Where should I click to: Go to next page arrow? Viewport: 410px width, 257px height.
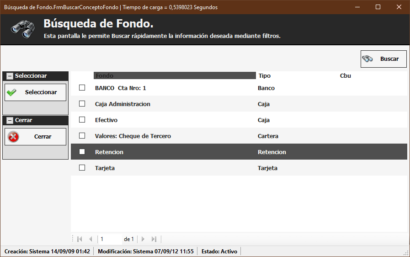point(143,239)
